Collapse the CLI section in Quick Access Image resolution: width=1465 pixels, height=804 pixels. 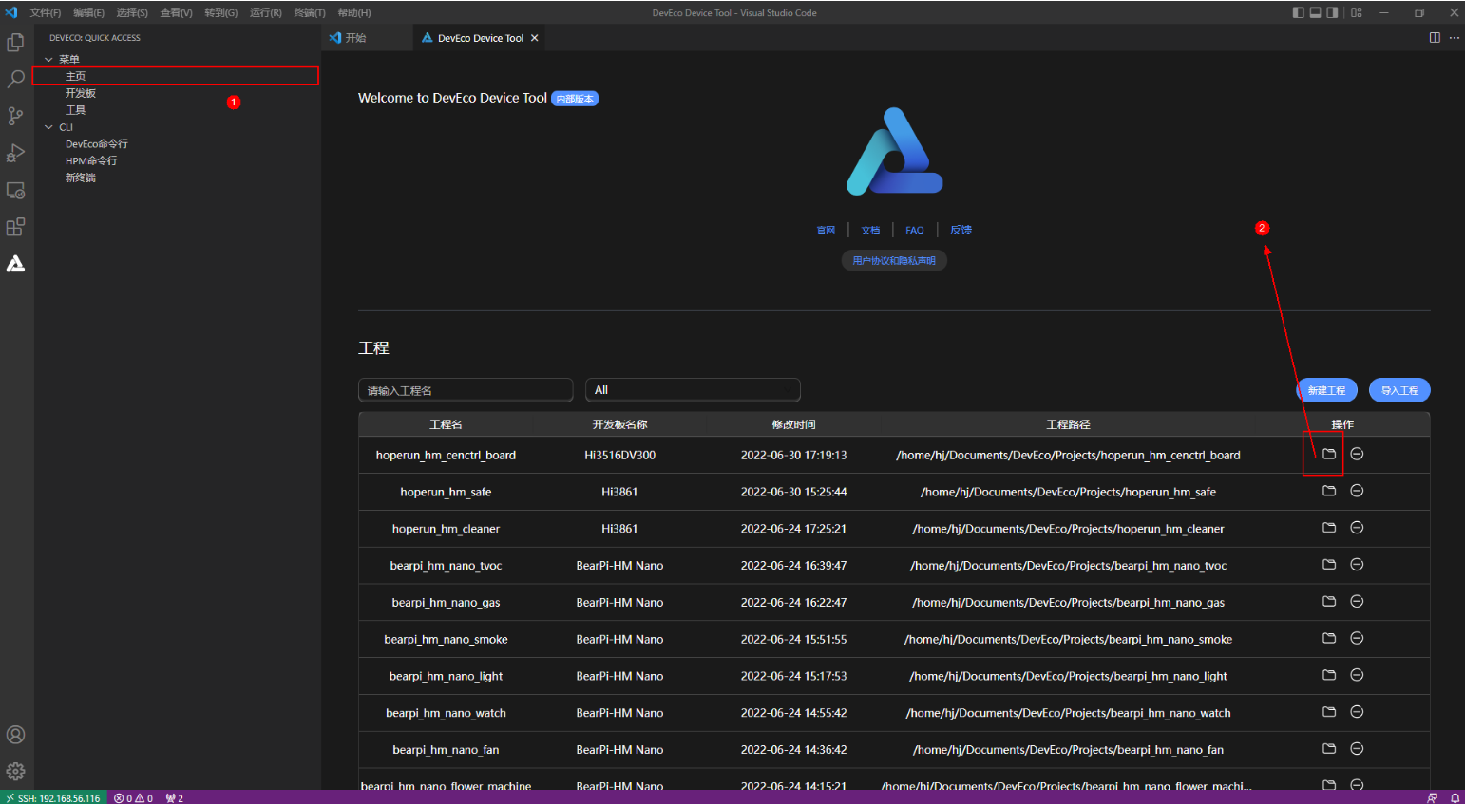[48, 127]
